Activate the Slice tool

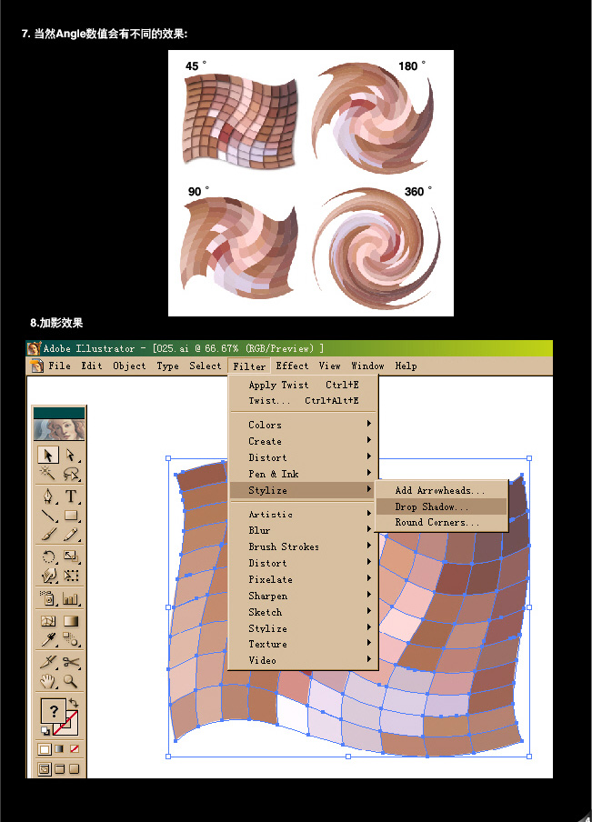coord(47,662)
